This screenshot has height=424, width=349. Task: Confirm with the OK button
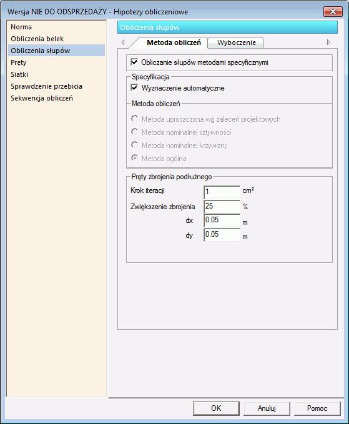216,408
